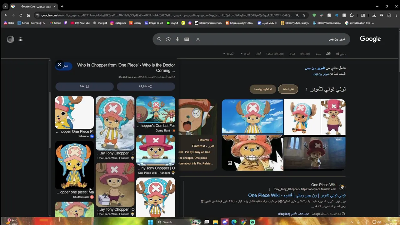Open the Image to GIF bookmark

[x=154, y=23]
